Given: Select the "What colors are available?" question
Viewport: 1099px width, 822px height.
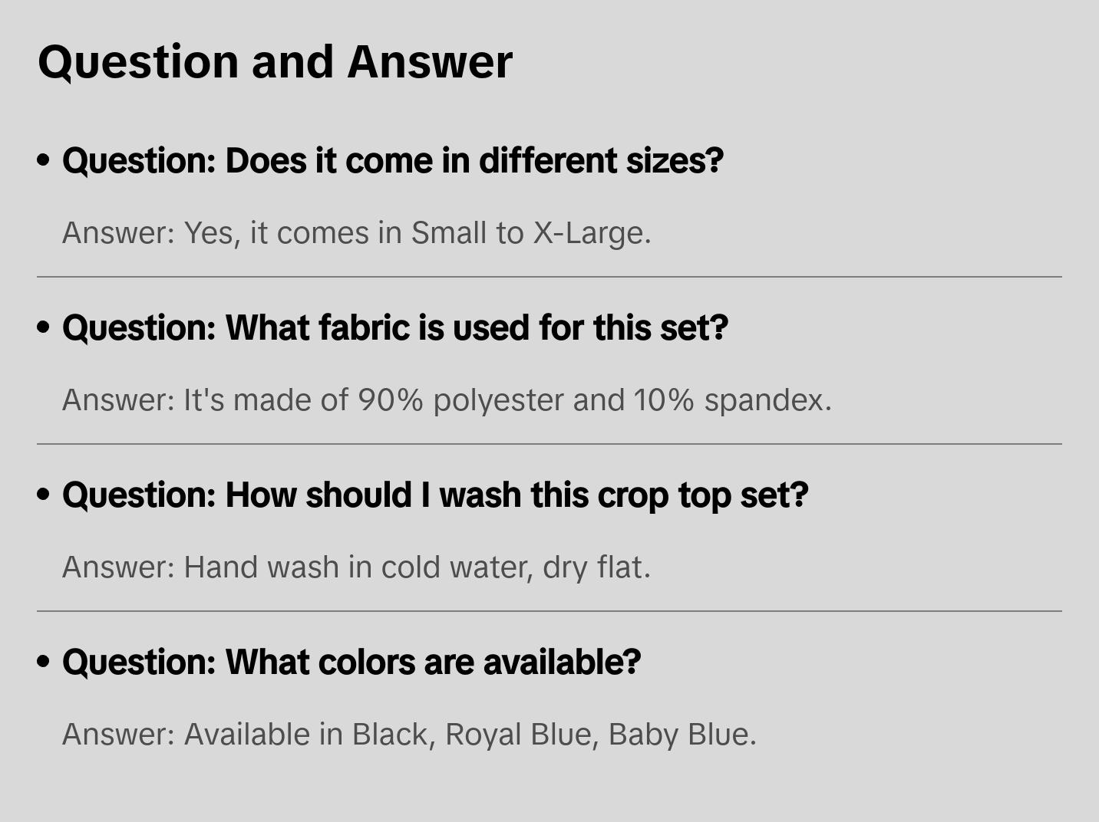Looking at the screenshot, I should [351, 663].
